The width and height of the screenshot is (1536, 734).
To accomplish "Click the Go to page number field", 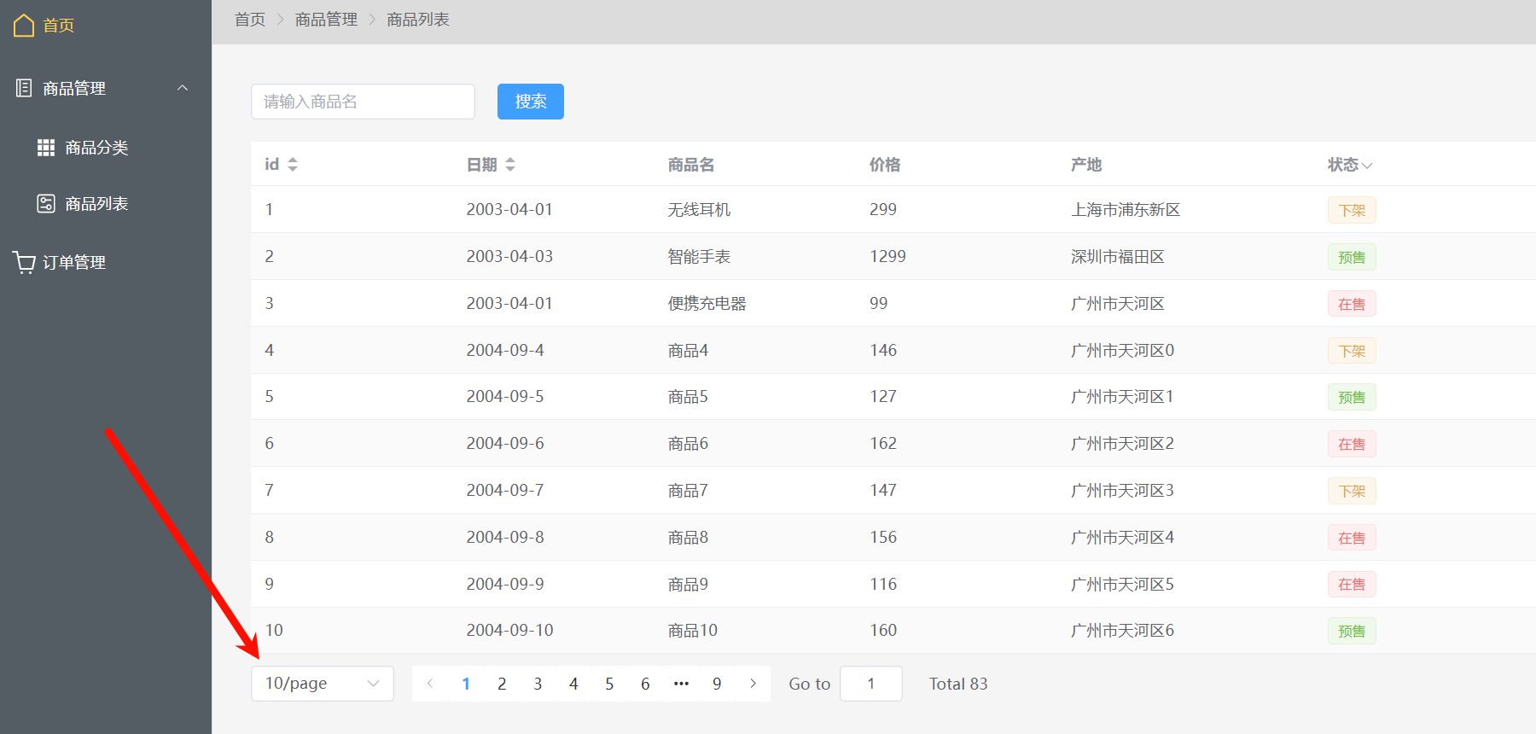I will (871, 684).
